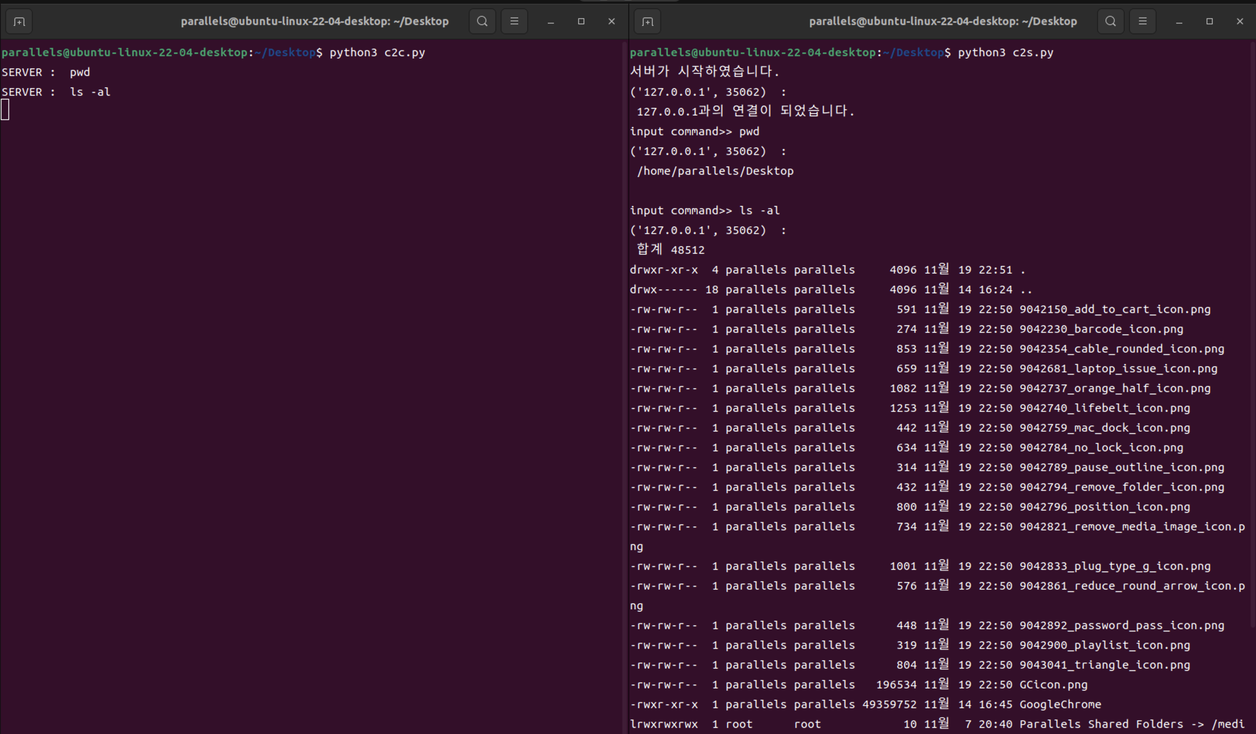Click 9042900_playlist_icon.png filename

click(1105, 645)
